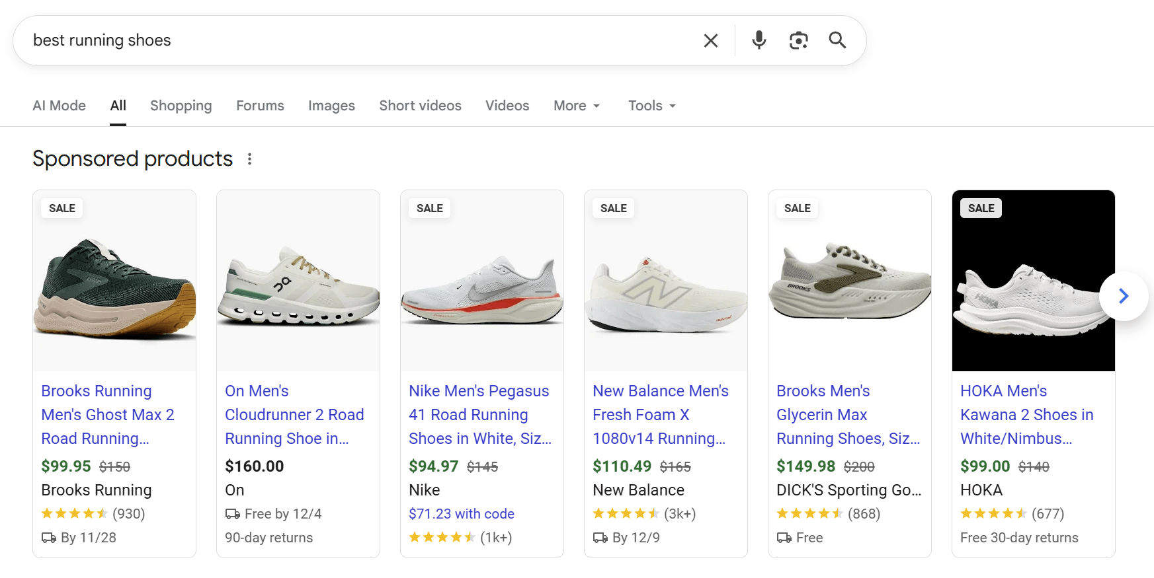Open the Images tab
Screen dimensions: 1154x578
[x=331, y=106]
